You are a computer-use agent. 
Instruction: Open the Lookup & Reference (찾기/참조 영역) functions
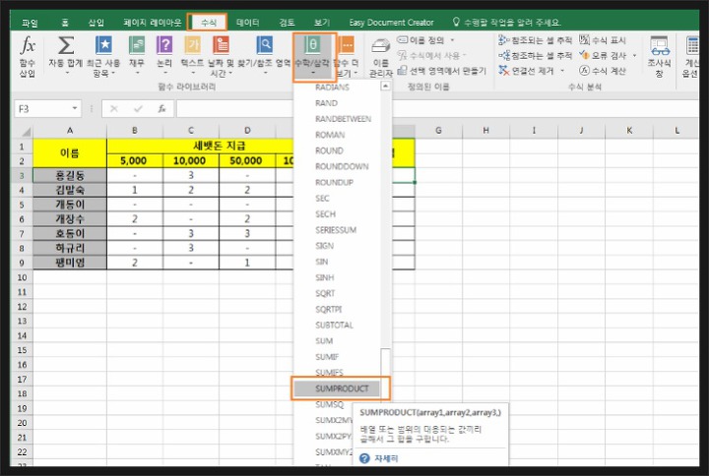(265, 56)
